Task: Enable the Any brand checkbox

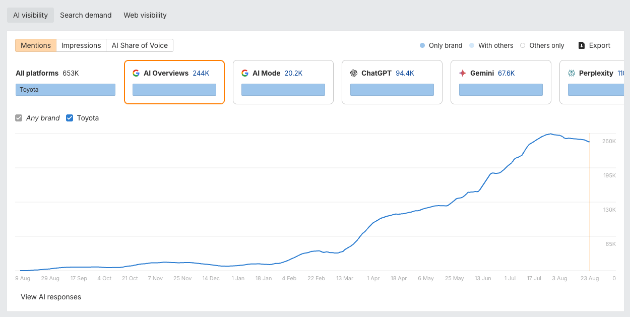Action: (x=19, y=118)
